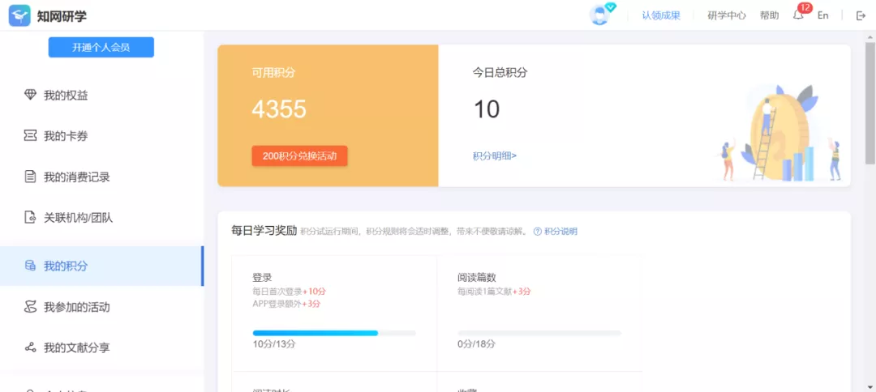Click the share icon beside 我的文献分享

click(30, 347)
